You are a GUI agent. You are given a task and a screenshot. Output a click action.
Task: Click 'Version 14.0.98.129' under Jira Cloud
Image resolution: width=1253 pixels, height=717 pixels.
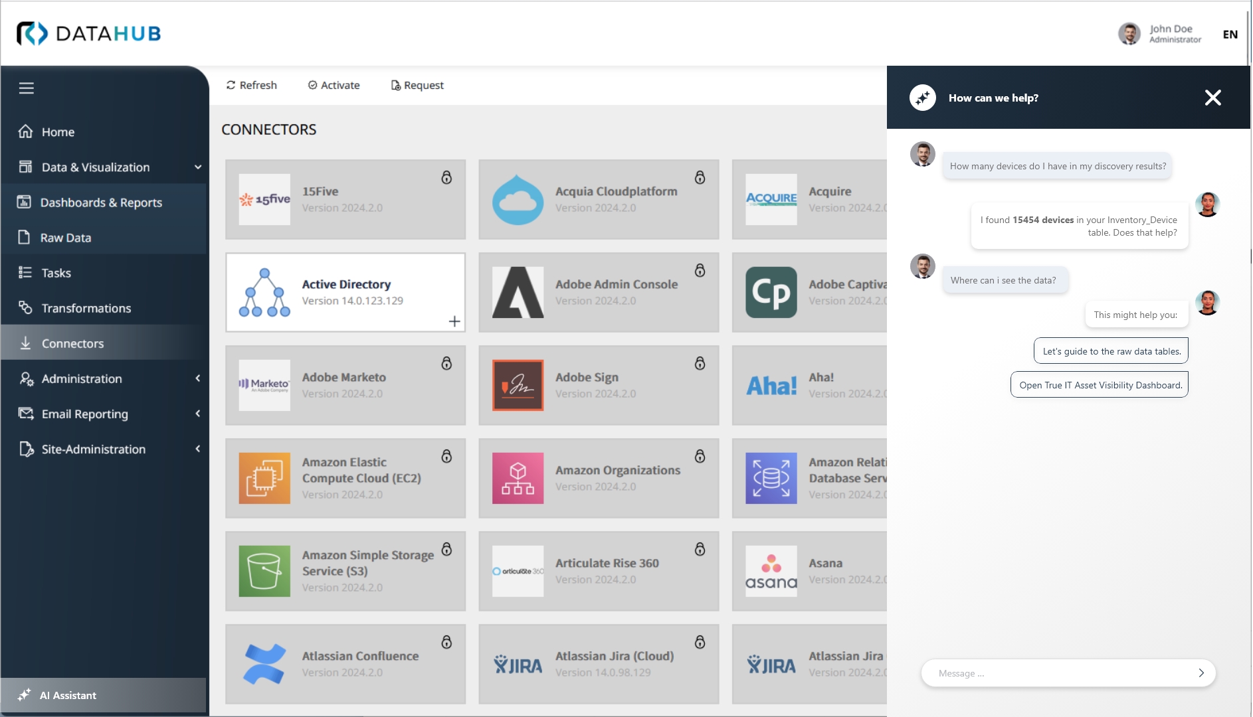(x=603, y=673)
